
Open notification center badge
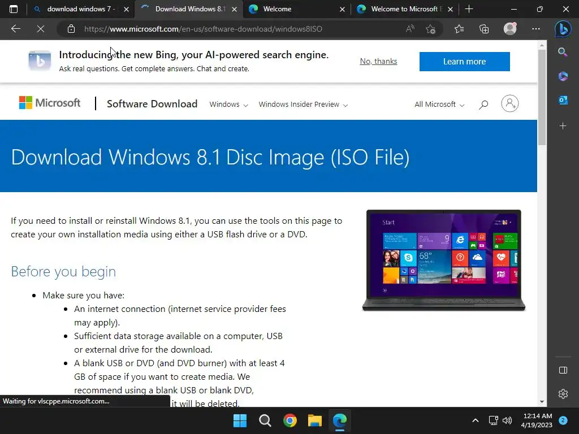[563, 420]
